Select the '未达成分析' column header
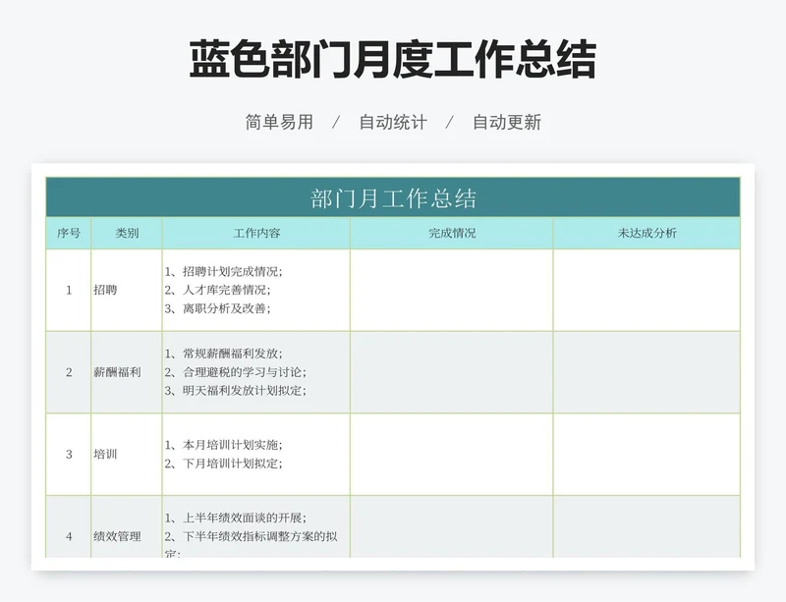786x602 pixels. click(x=646, y=233)
